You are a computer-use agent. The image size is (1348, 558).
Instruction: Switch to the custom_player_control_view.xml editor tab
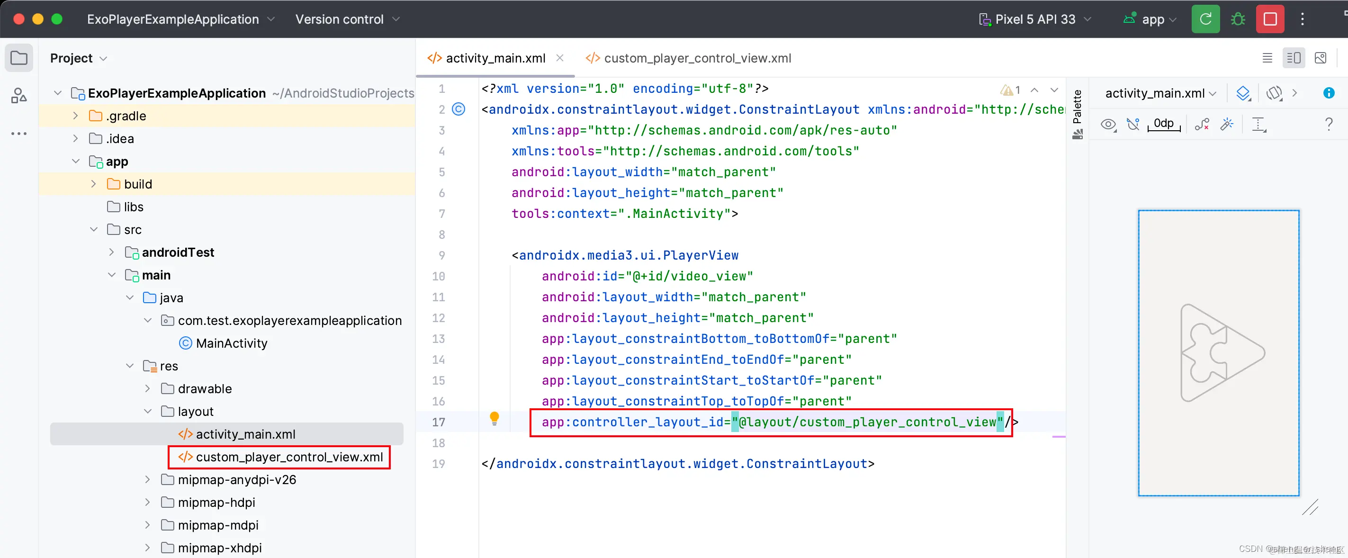697,58
